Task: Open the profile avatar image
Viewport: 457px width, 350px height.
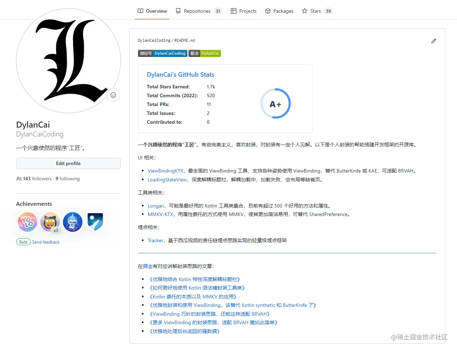Action: (x=68, y=61)
